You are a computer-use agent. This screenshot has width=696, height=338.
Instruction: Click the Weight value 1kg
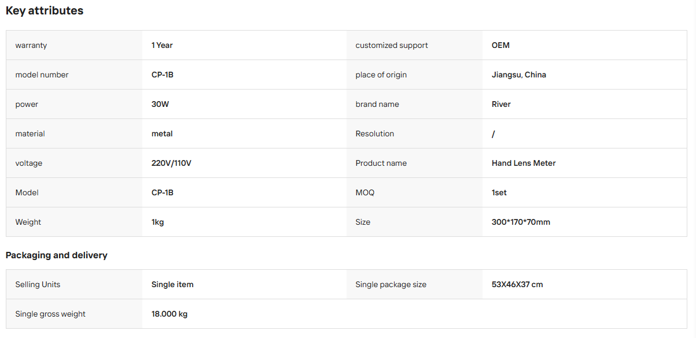coord(157,222)
